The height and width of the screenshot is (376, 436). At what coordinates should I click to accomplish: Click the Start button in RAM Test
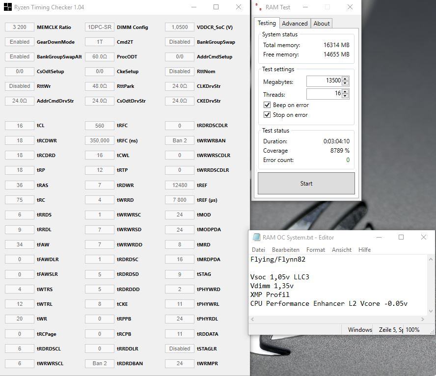pyautogui.click(x=306, y=184)
